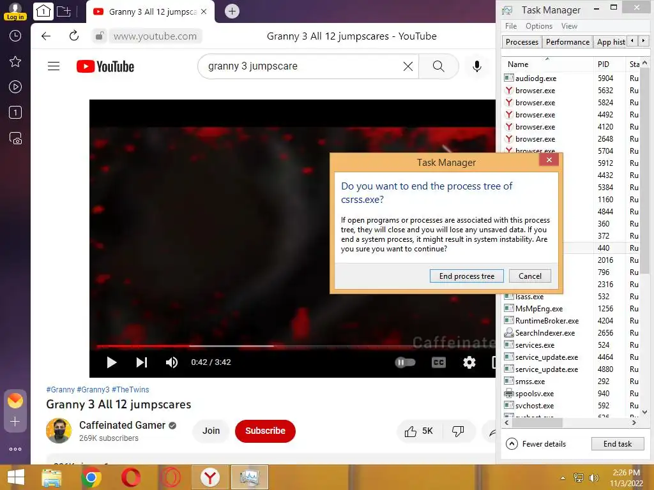Toggle the autoplay switch
This screenshot has height=490, width=654.
(x=405, y=362)
